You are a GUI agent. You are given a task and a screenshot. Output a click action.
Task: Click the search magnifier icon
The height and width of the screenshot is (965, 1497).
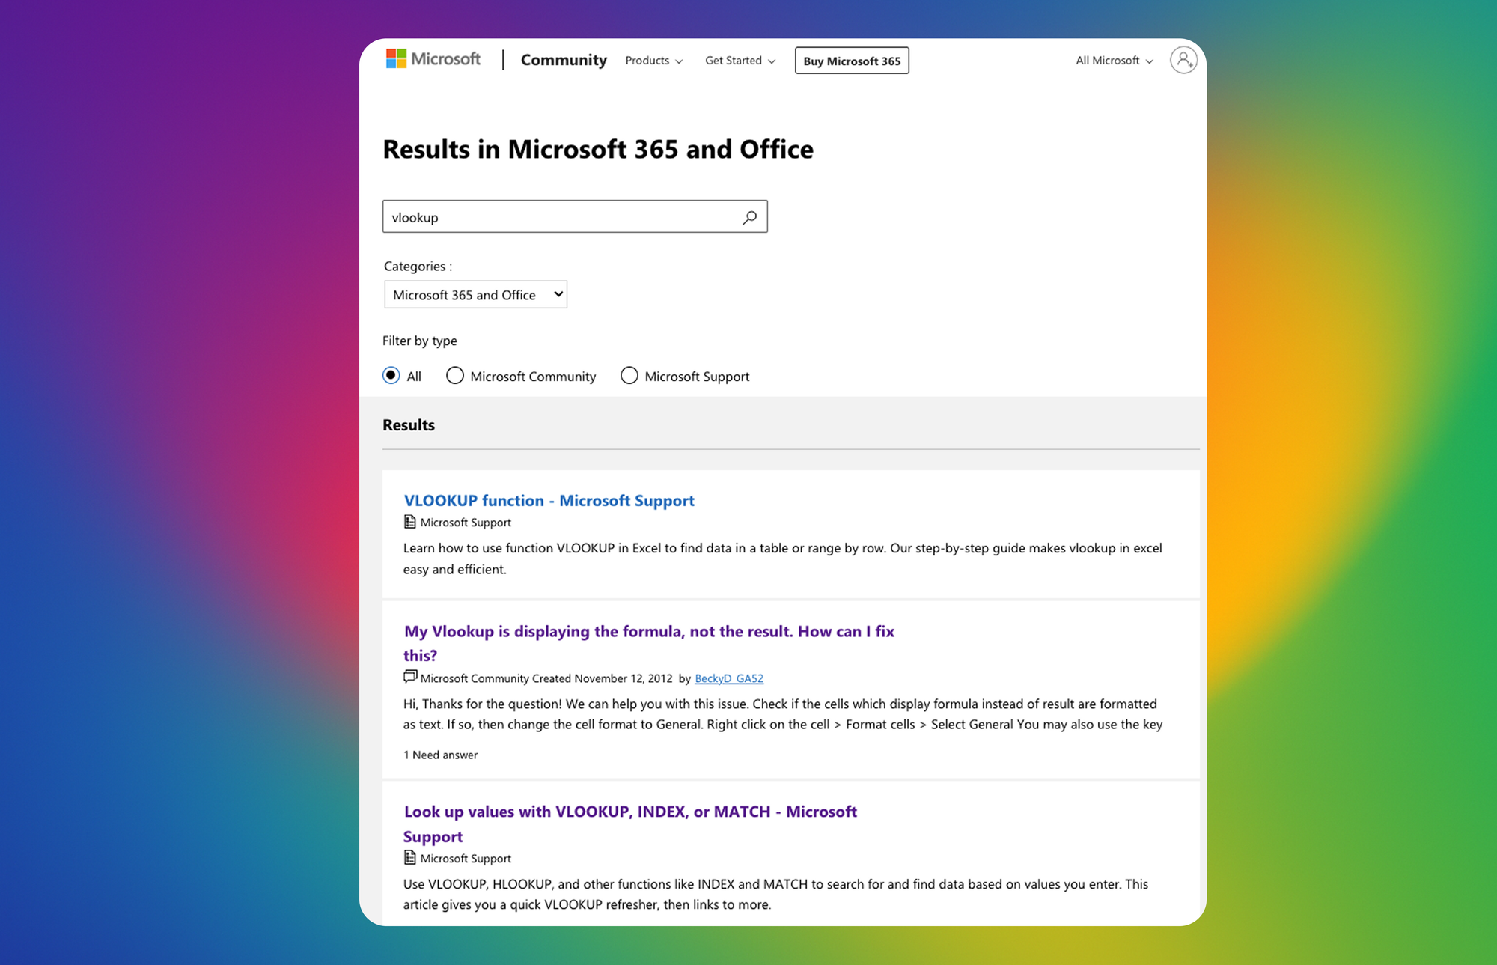[749, 217]
